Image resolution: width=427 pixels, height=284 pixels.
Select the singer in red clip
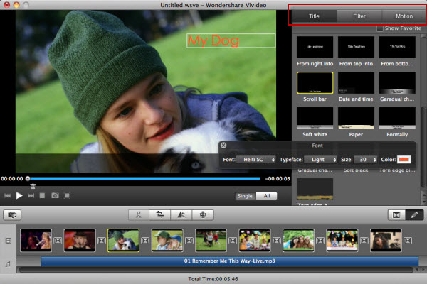tap(80, 241)
